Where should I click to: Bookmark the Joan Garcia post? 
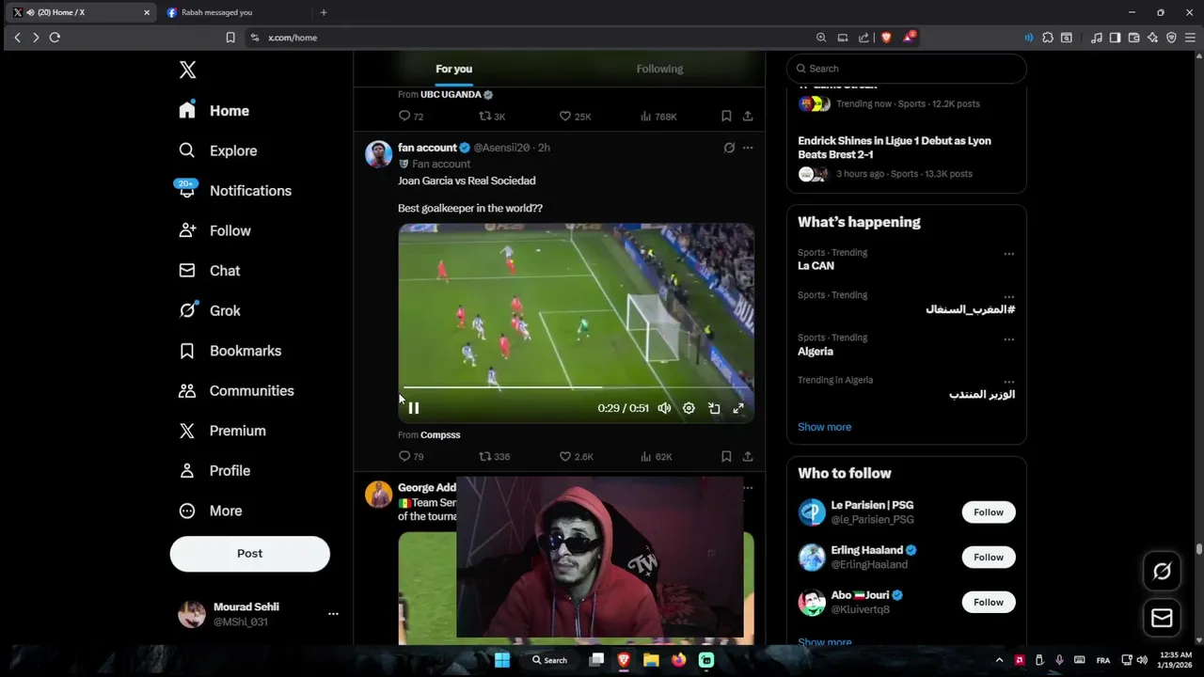click(x=726, y=456)
